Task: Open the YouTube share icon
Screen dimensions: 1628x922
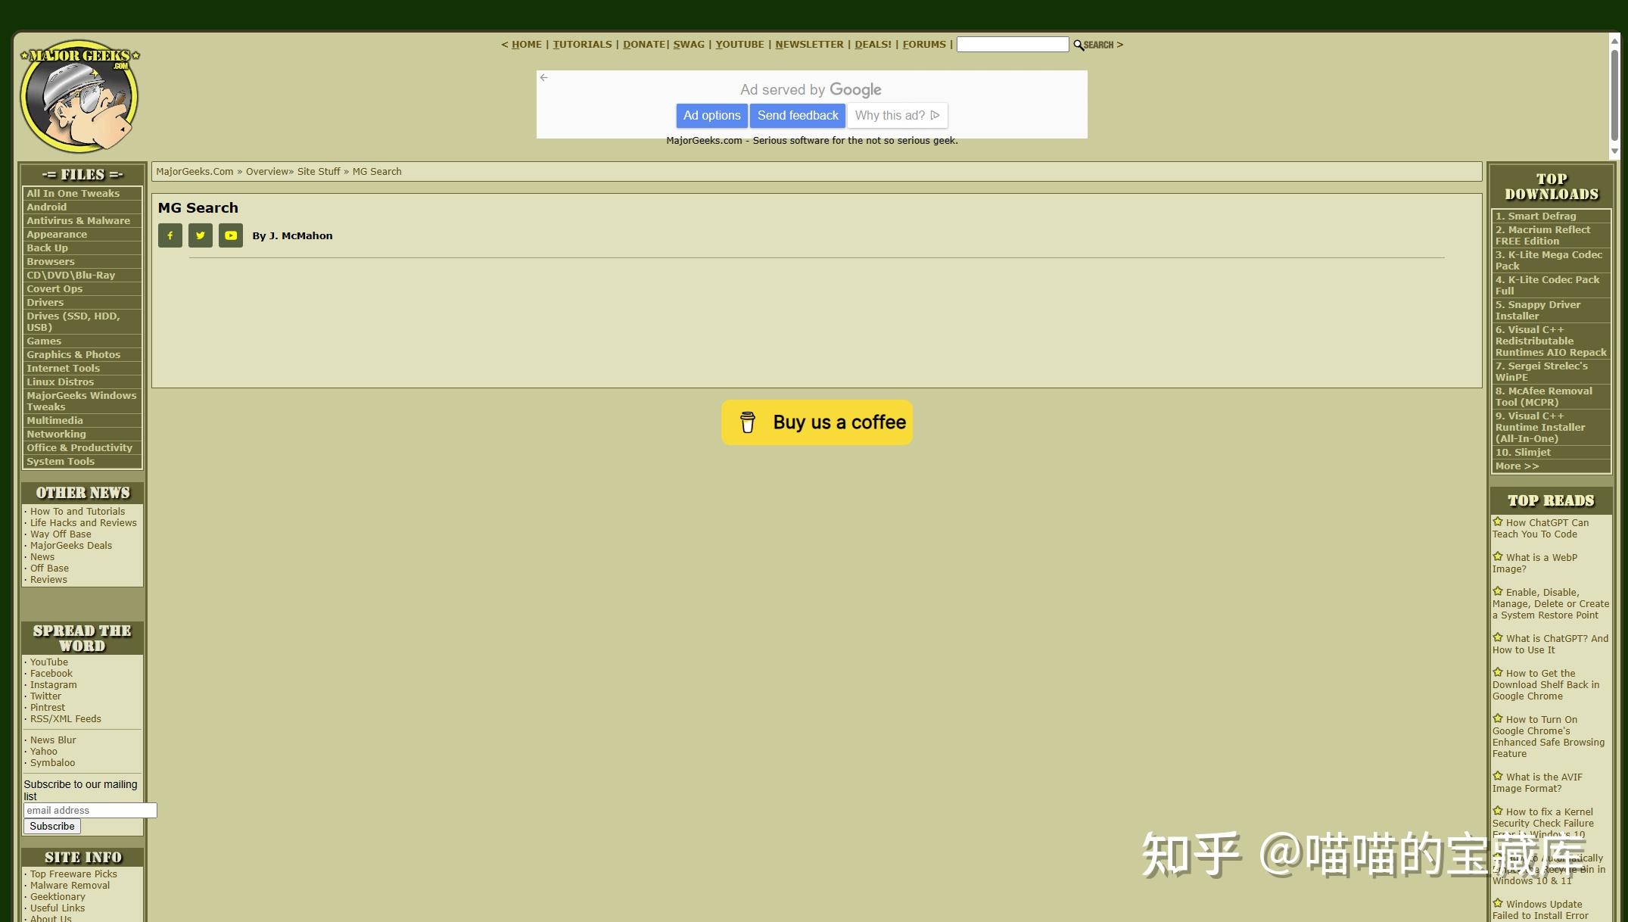Action: [230, 235]
